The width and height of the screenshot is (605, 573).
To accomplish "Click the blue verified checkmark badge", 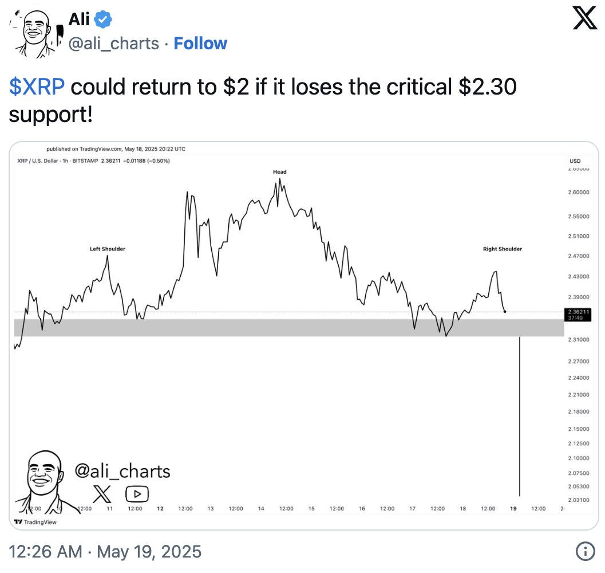I will click(x=103, y=19).
